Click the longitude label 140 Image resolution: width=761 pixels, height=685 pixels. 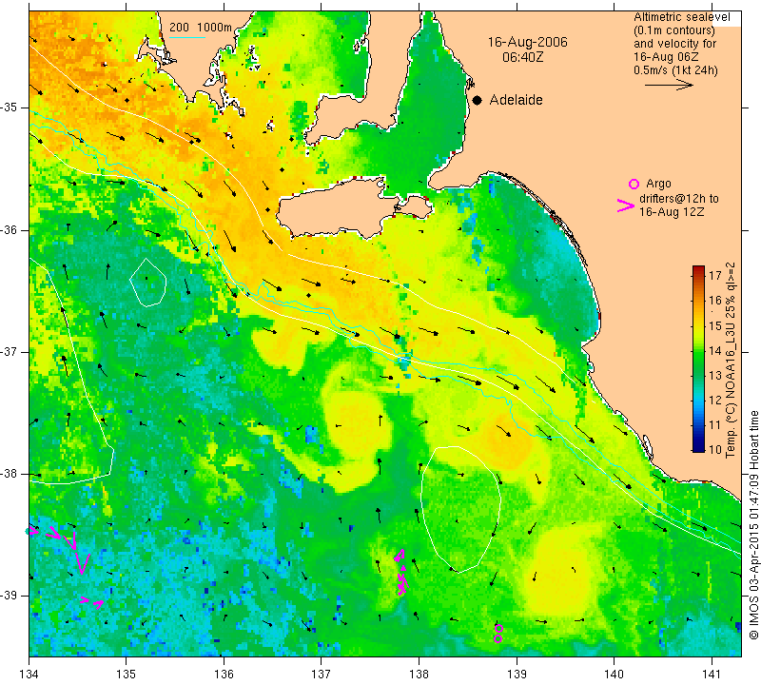coord(614,674)
